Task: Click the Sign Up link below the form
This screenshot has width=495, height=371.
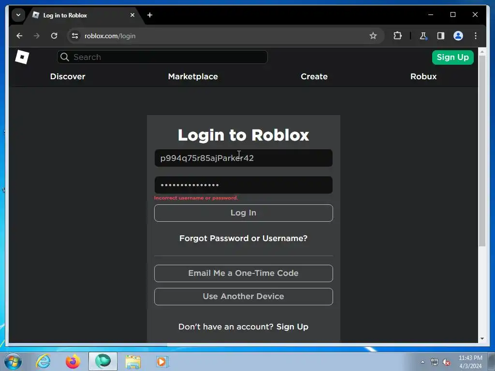Action: click(x=292, y=327)
